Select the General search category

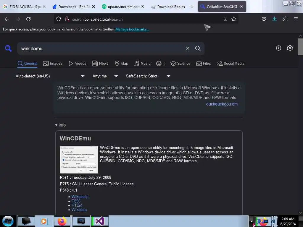click(x=28, y=64)
